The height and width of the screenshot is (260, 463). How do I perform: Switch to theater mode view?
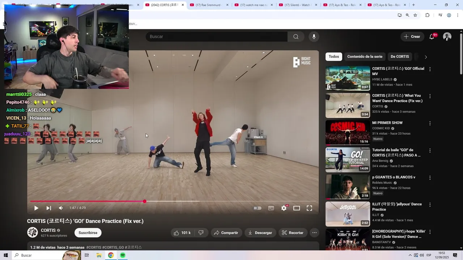297,208
